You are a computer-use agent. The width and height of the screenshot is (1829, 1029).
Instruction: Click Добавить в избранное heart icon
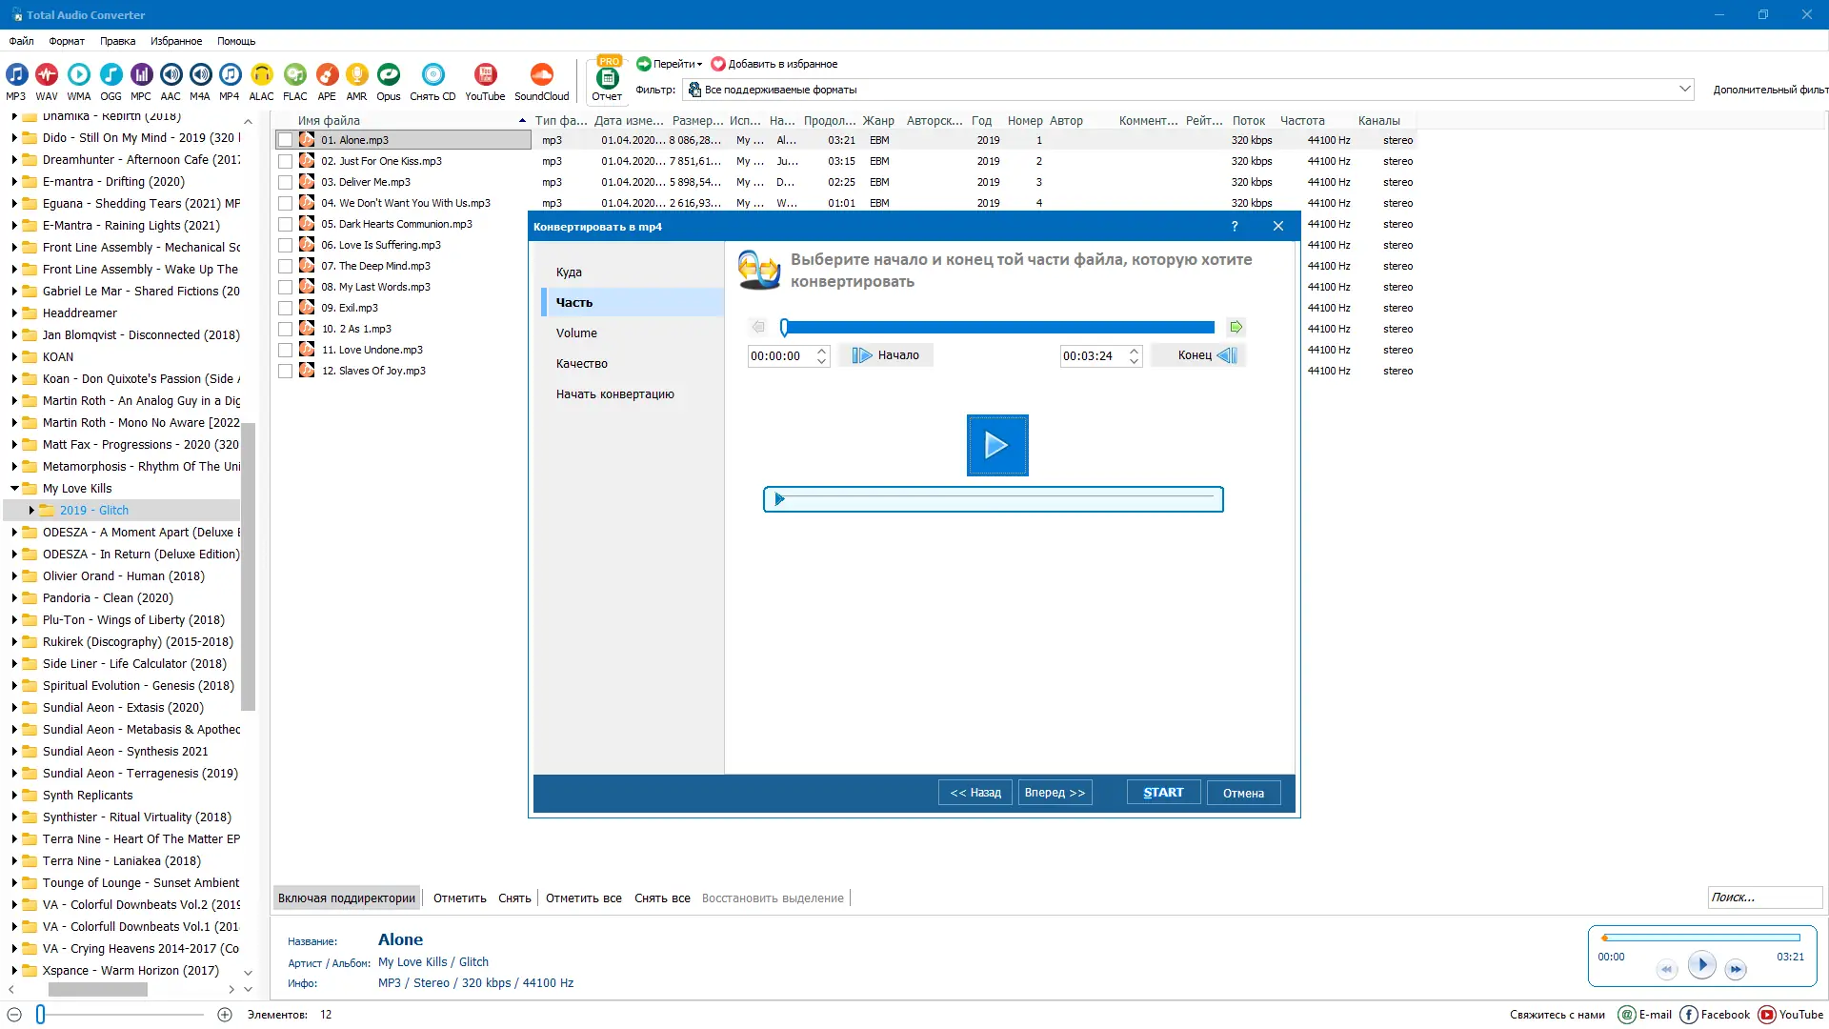[x=718, y=64]
